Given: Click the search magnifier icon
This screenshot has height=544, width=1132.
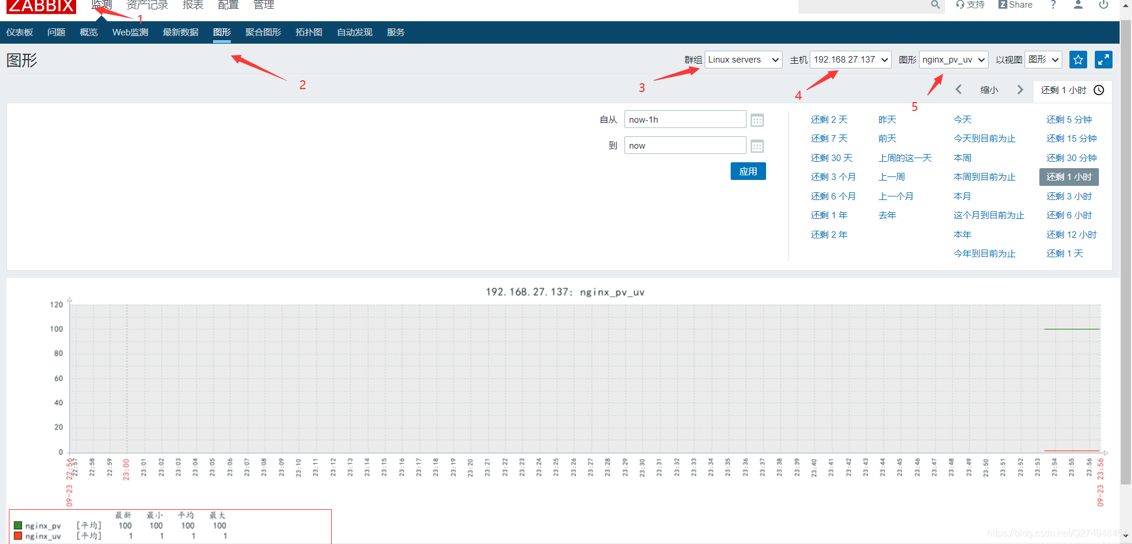Looking at the screenshot, I should click(935, 5).
